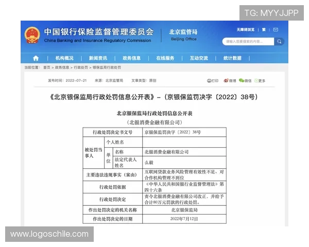309x247 pixels.
Task: Open the 在线服务 menu
Action: [165, 58]
